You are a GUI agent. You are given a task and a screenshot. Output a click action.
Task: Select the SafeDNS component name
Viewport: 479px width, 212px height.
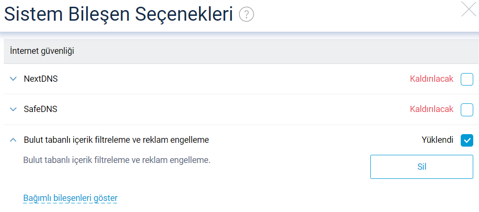[x=40, y=110]
